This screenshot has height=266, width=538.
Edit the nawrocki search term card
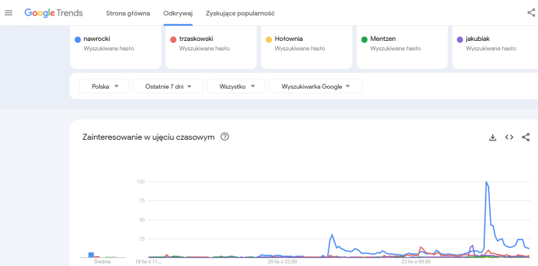point(115,47)
